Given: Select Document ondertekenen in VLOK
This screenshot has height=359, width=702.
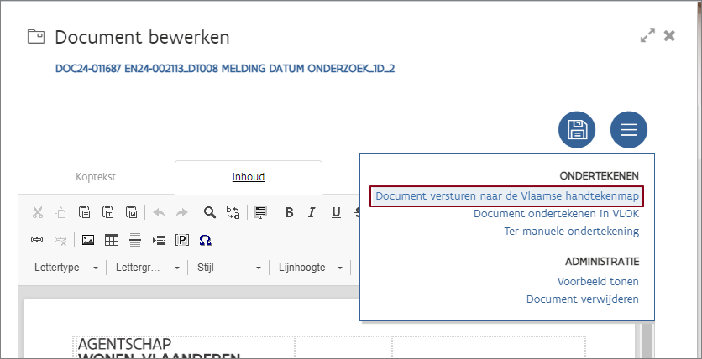Looking at the screenshot, I should (x=556, y=213).
